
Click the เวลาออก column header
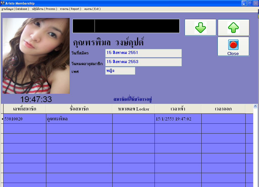[x=223, y=109]
